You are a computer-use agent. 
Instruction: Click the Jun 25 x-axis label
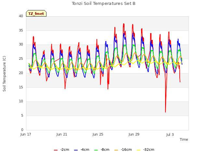click(98, 134)
